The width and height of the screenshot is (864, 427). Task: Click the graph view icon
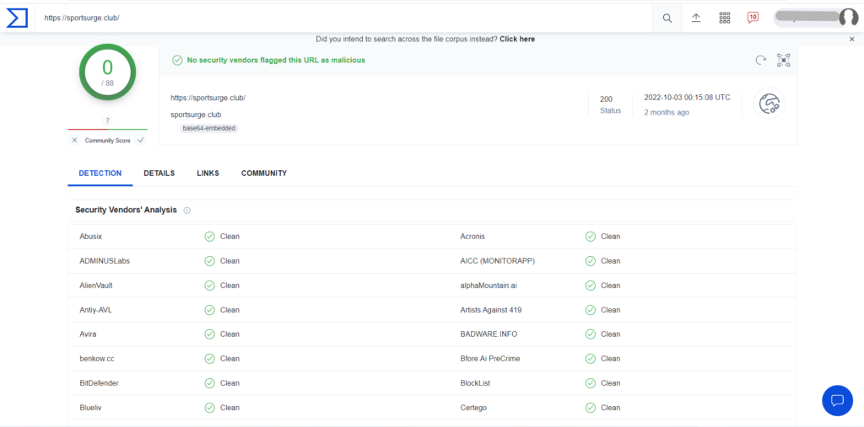784,60
